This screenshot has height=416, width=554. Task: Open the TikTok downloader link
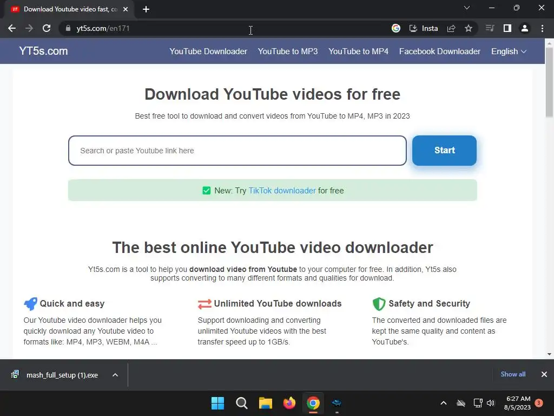point(282,191)
